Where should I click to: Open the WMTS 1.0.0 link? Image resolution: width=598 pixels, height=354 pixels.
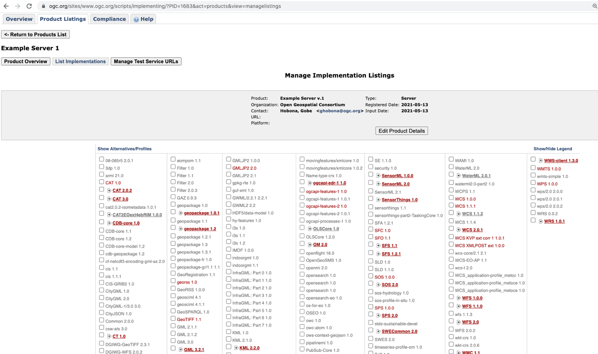[548, 169]
